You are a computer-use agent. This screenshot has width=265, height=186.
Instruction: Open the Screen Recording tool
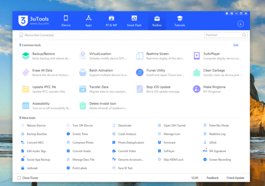coord(217,160)
